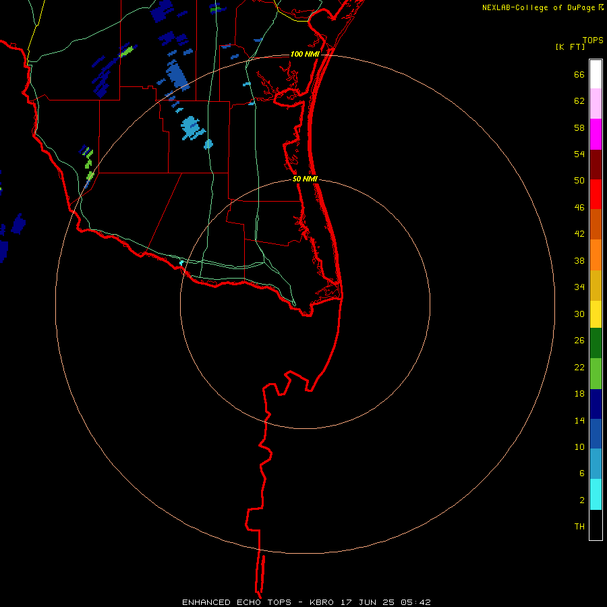Click the "100 NMI" range ring label
Screen dimensions: 607x607
click(x=305, y=54)
